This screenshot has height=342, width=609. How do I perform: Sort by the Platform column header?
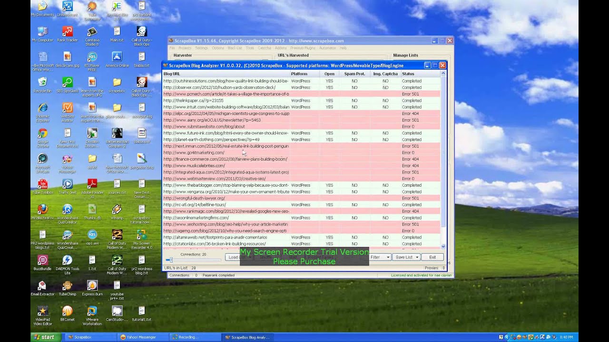click(304, 74)
